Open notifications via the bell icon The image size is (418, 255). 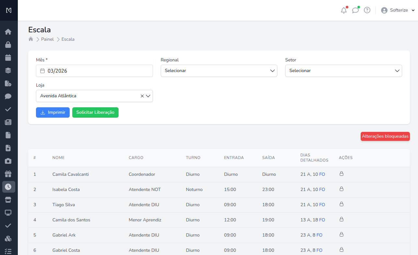tap(344, 10)
